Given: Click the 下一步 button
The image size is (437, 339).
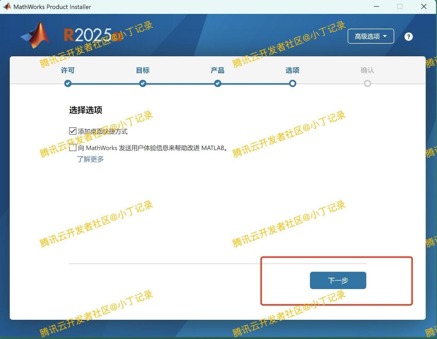Looking at the screenshot, I should [x=338, y=280].
